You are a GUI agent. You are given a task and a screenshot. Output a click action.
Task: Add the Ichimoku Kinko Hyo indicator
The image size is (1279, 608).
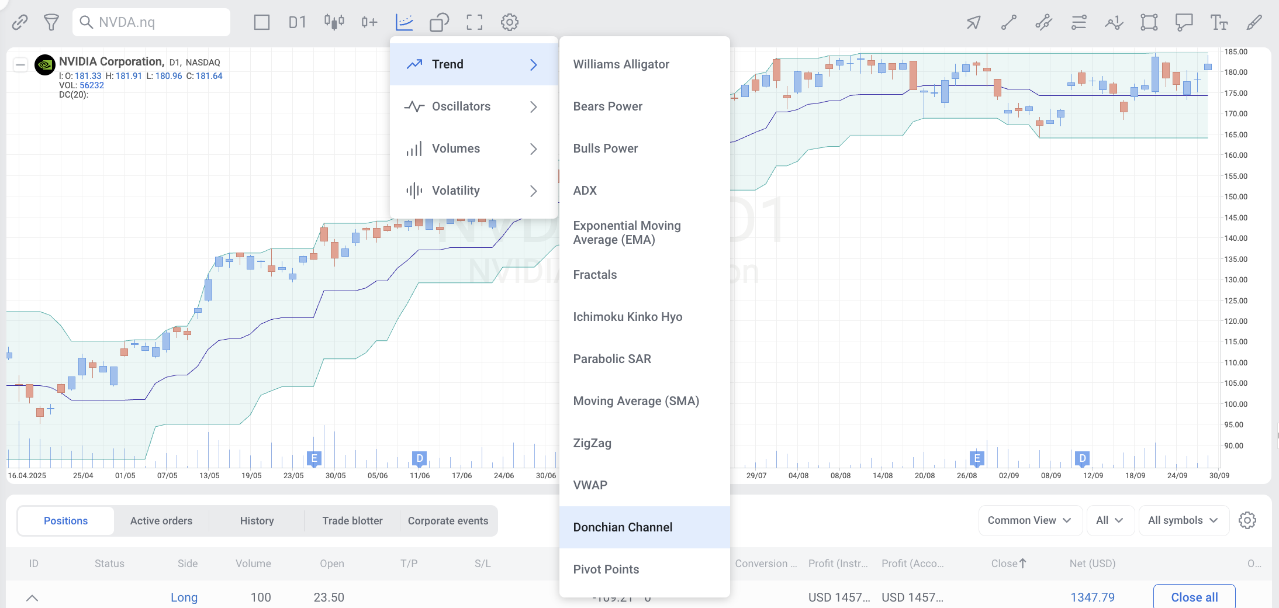click(645, 317)
